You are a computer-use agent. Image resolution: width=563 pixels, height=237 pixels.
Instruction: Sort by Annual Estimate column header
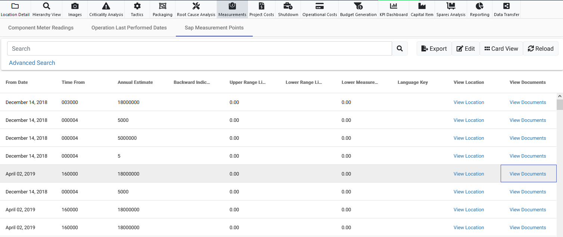pyautogui.click(x=135, y=82)
